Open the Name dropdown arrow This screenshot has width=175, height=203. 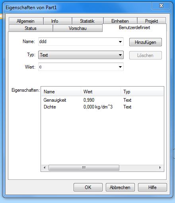coord(120,42)
